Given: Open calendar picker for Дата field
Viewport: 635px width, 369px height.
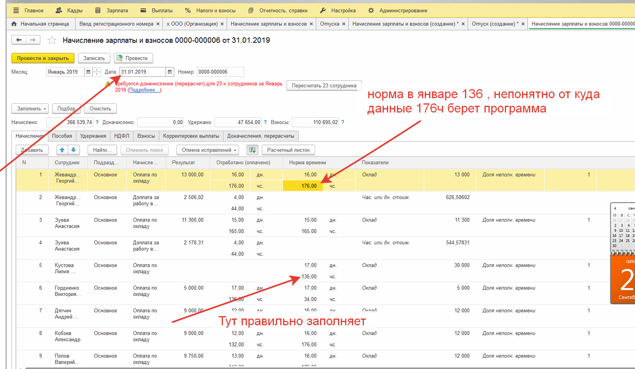Looking at the screenshot, I should pos(170,72).
